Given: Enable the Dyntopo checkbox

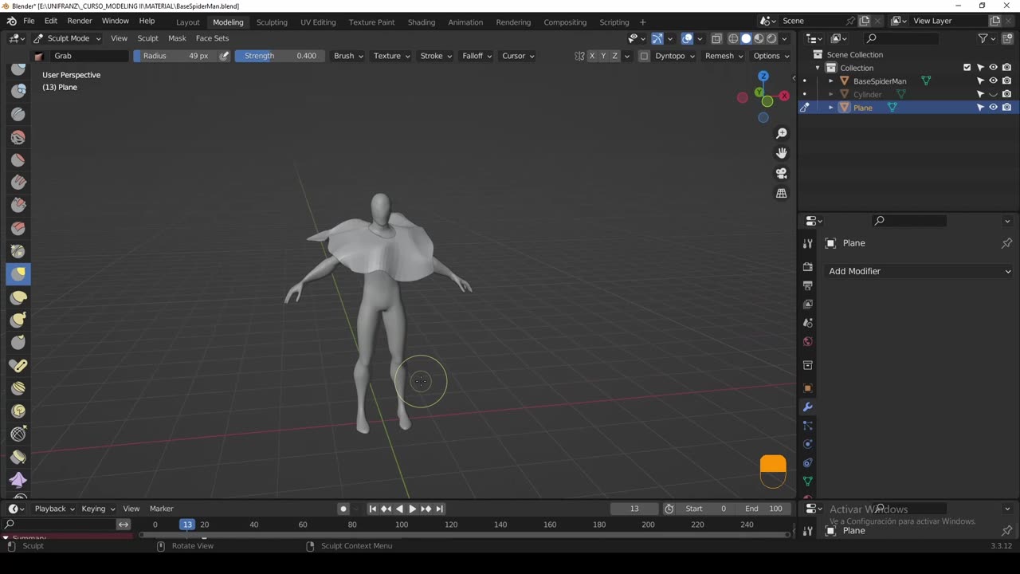Looking at the screenshot, I should [x=645, y=56].
